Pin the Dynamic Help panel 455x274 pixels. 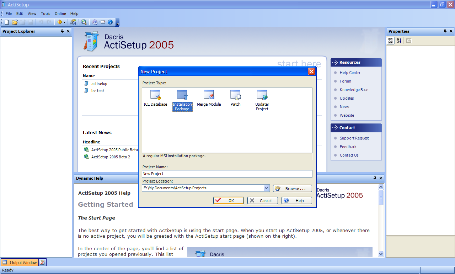pyautogui.click(x=375, y=178)
